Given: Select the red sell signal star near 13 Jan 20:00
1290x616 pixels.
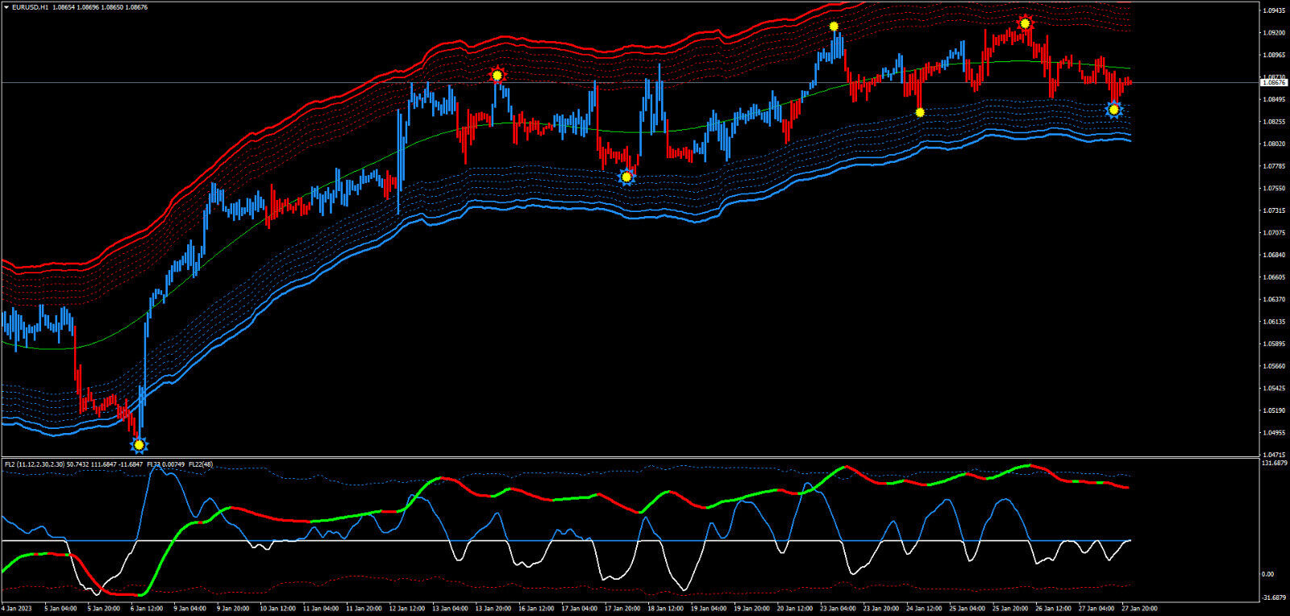Looking at the screenshot, I should click(x=497, y=76).
